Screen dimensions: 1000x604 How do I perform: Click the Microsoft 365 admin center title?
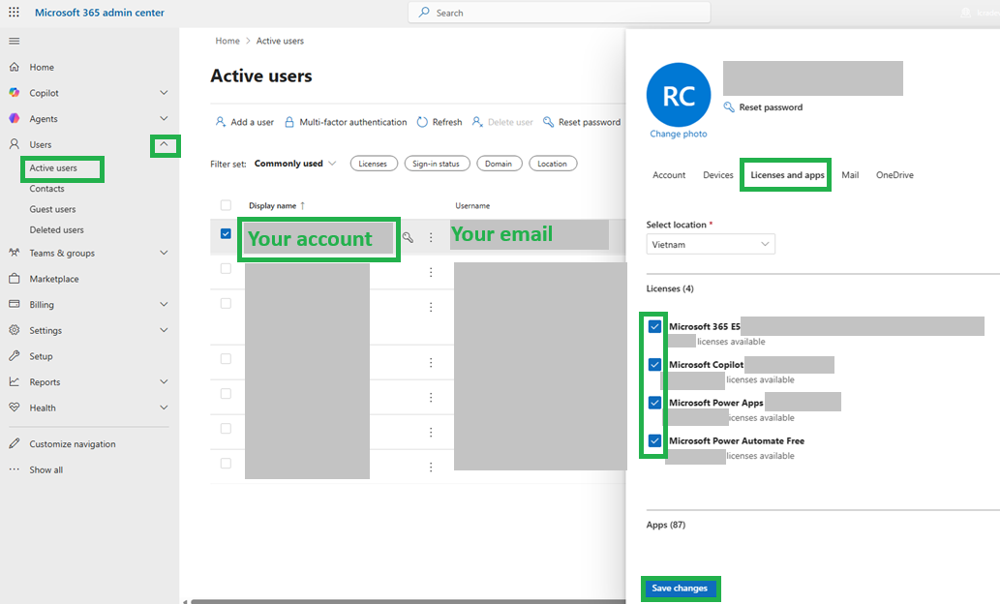(100, 13)
